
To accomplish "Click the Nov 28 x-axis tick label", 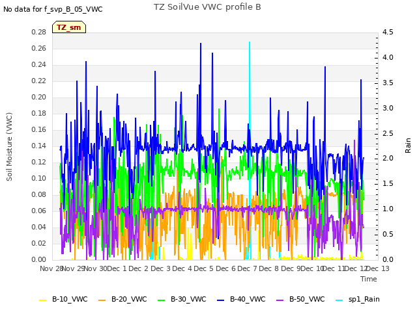I will point(51,268).
